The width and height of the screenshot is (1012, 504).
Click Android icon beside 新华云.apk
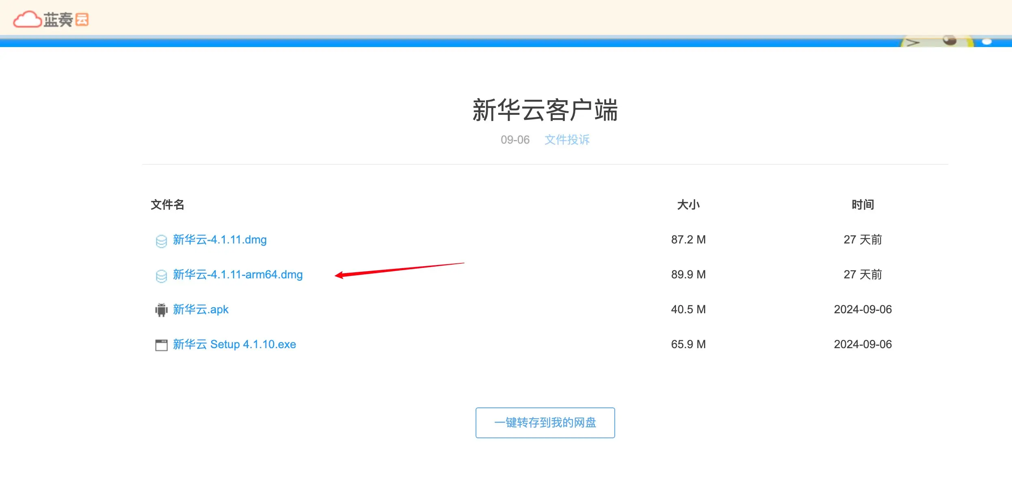coord(161,310)
